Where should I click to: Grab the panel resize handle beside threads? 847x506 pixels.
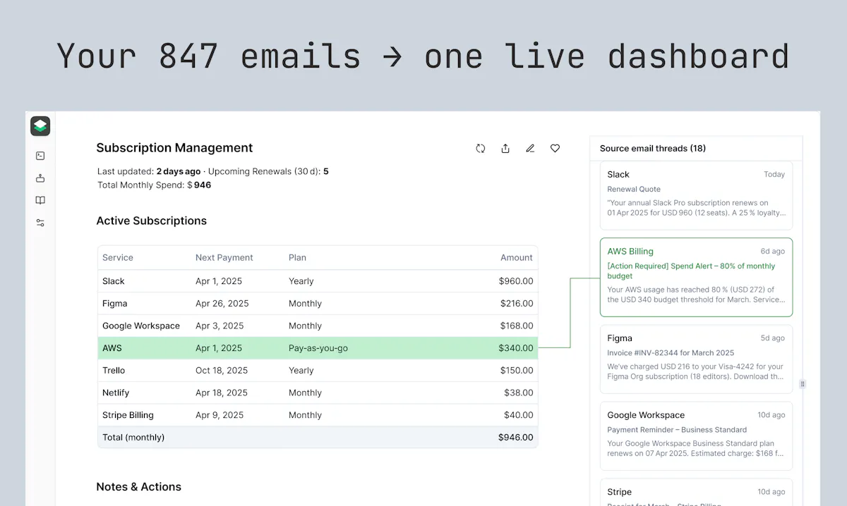(x=803, y=384)
